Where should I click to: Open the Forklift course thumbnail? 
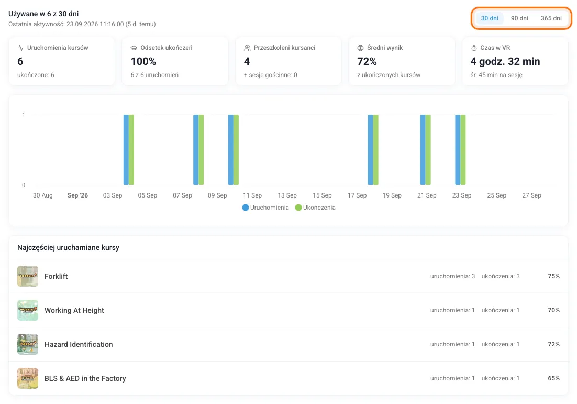pyautogui.click(x=28, y=276)
